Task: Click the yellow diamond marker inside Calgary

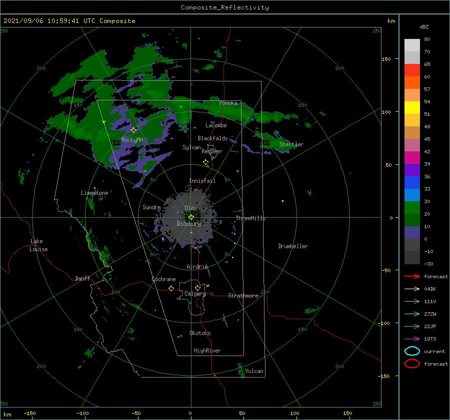Action: click(x=197, y=288)
